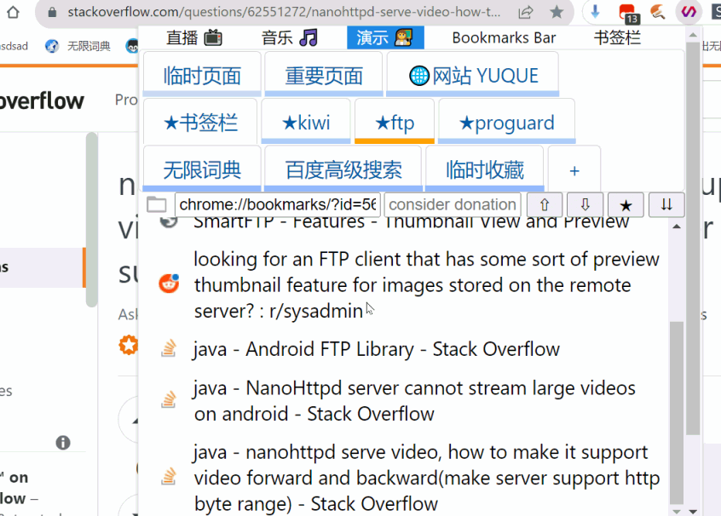Click the plus button to add folder
This screenshot has height=516, width=721.
click(x=574, y=169)
